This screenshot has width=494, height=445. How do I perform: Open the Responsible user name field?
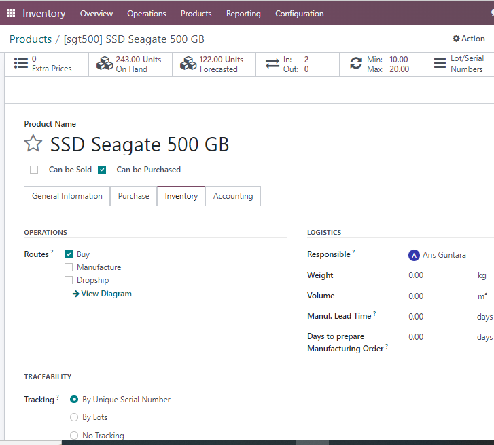pos(444,255)
